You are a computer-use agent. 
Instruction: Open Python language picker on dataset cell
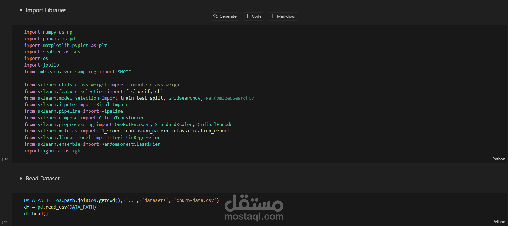(x=499, y=222)
